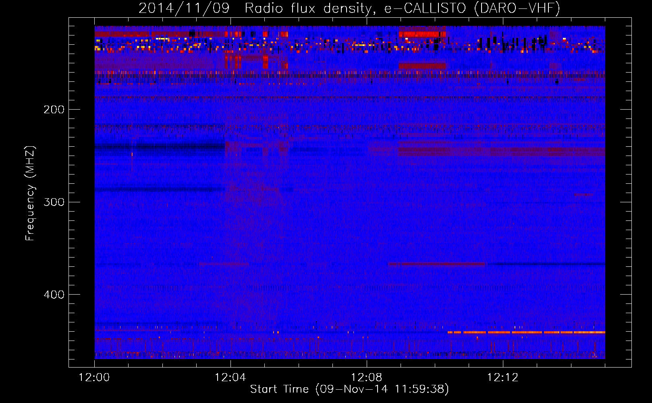Select the 200 frequency tick label
The height and width of the screenshot is (403, 652).
pyautogui.click(x=54, y=110)
